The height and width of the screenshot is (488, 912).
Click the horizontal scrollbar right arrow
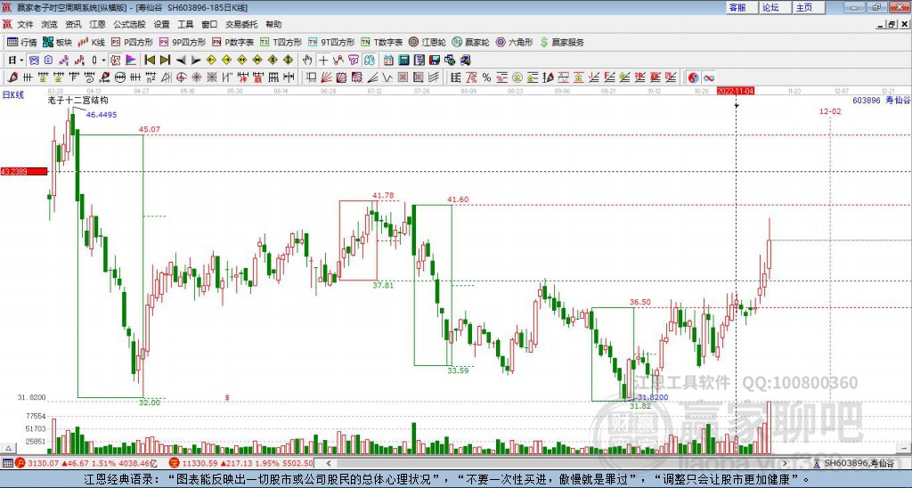click(x=784, y=463)
